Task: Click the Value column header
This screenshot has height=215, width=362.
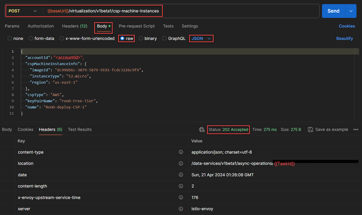Action: pyautogui.click(x=197, y=141)
